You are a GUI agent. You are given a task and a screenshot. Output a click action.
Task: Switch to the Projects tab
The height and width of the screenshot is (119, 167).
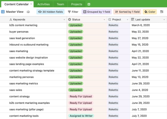point(77,4)
